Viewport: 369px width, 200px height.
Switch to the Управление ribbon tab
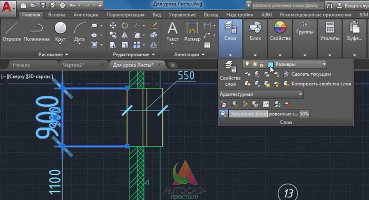pyautogui.click(x=182, y=15)
